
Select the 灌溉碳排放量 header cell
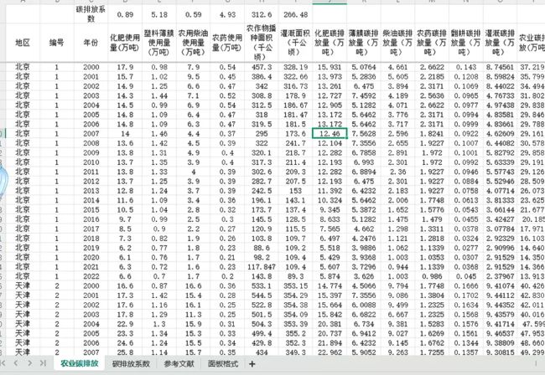pyautogui.click(x=500, y=43)
